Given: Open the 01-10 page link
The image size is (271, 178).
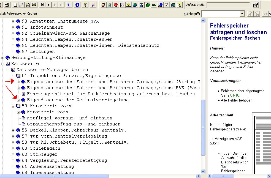Looking at the screenshot, I should [x=235, y=95].
